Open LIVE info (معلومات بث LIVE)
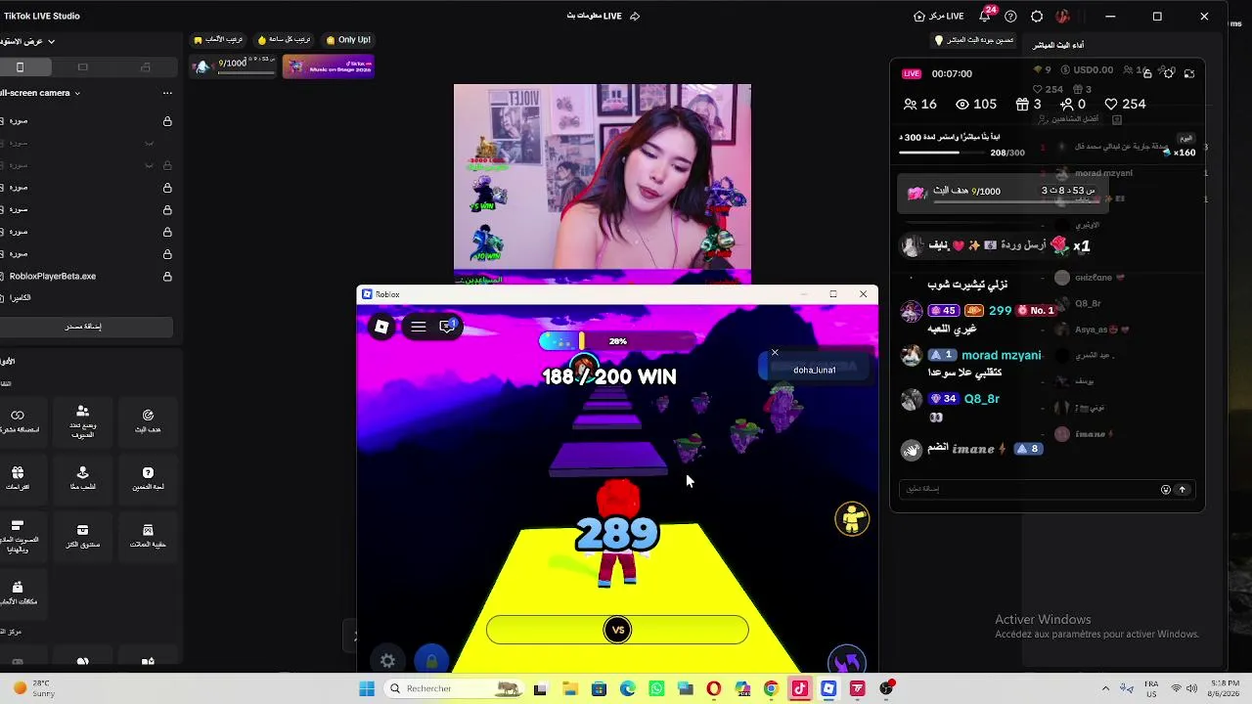 pos(594,16)
